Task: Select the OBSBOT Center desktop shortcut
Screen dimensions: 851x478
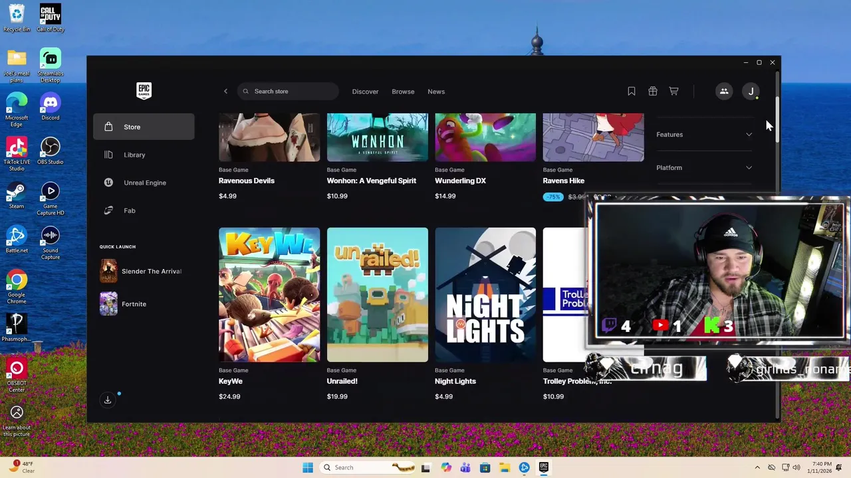Action: 17,375
